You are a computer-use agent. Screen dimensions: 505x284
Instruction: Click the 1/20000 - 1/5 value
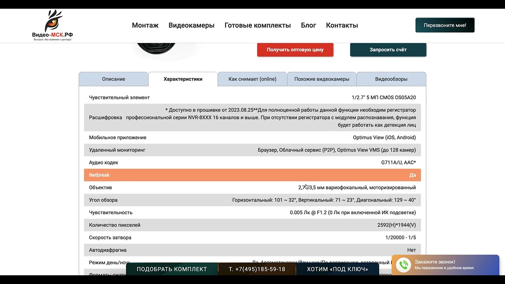coord(400,237)
